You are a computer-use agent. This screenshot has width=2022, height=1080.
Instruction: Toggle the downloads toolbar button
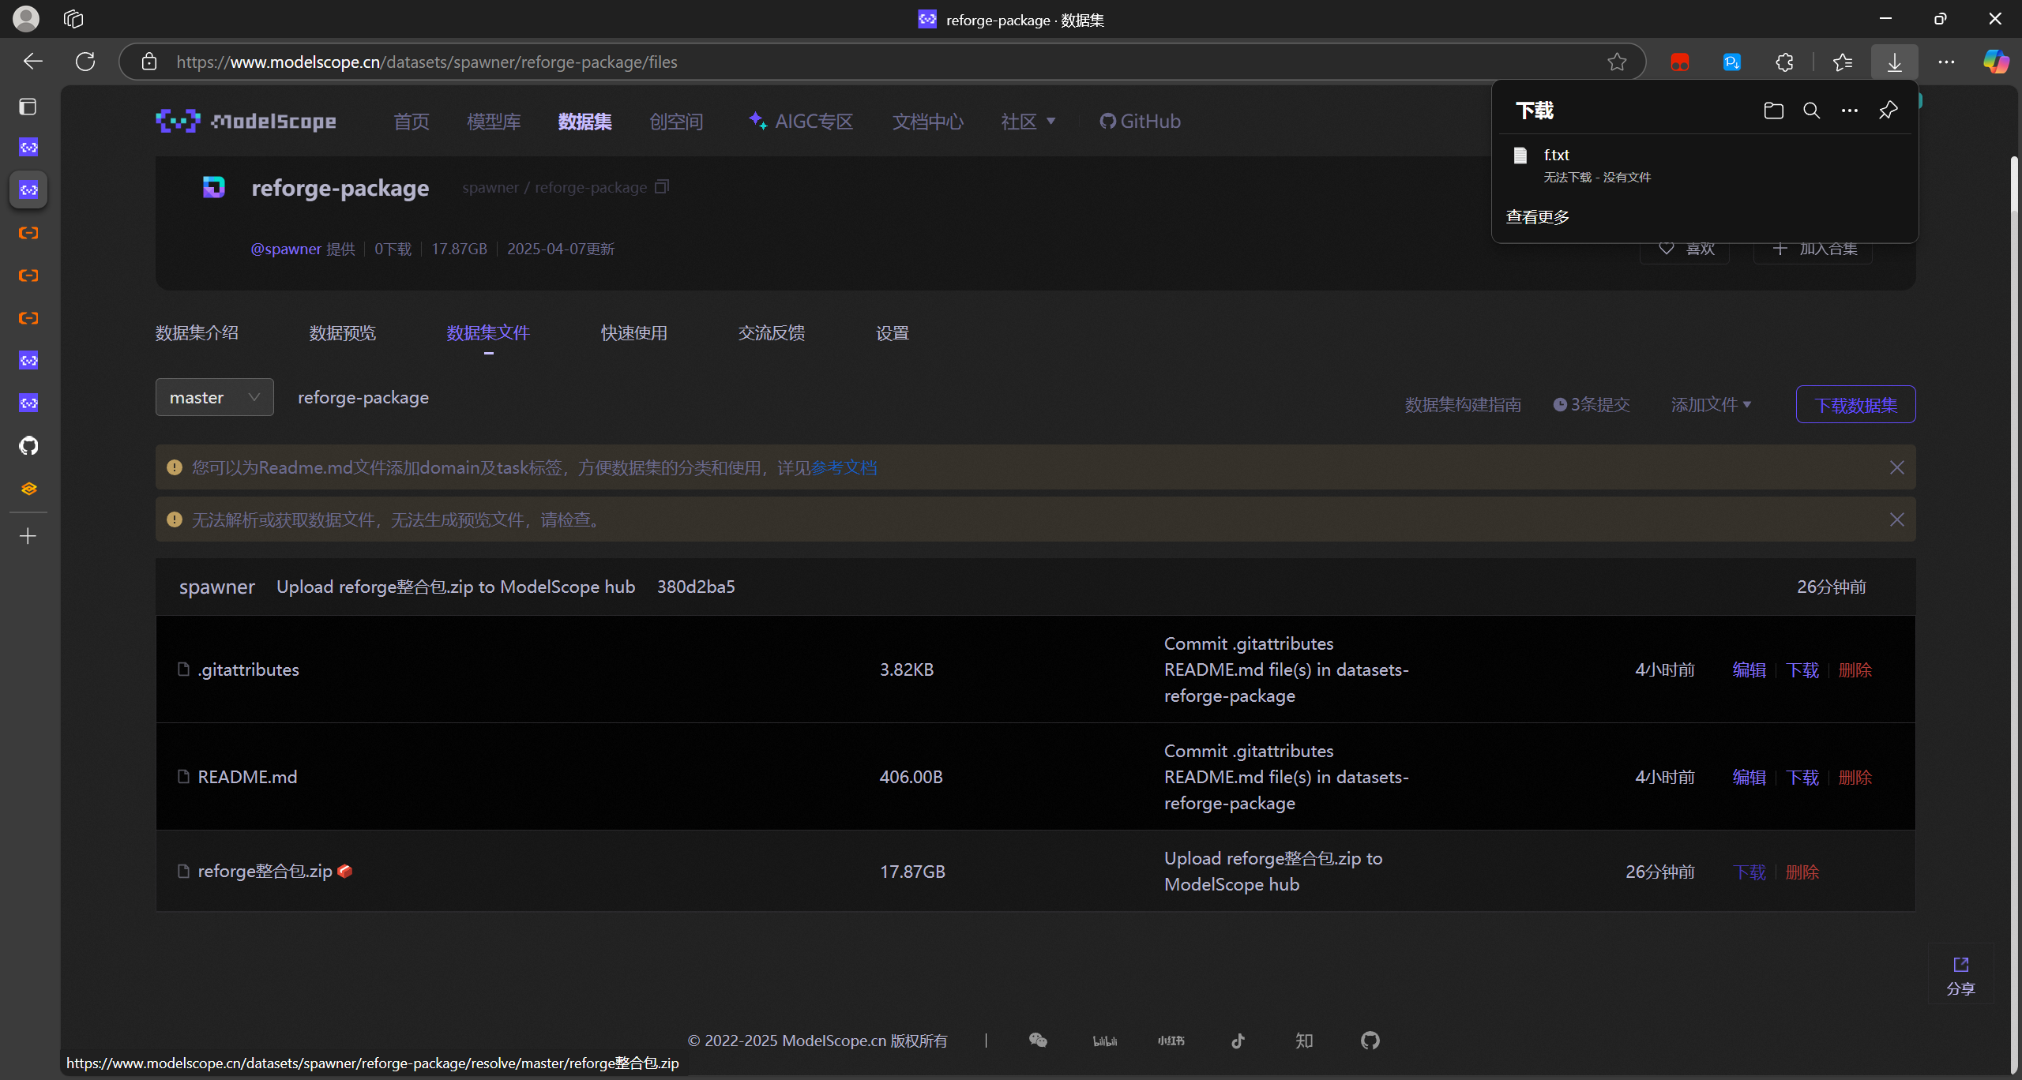1894,62
